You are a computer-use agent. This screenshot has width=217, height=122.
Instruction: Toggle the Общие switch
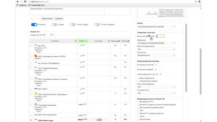tap(54, 25)
